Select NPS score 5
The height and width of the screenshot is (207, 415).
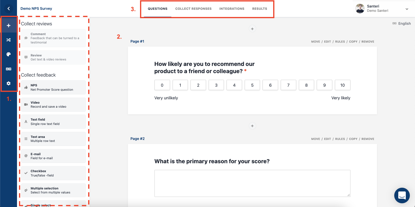pos(252,85)
